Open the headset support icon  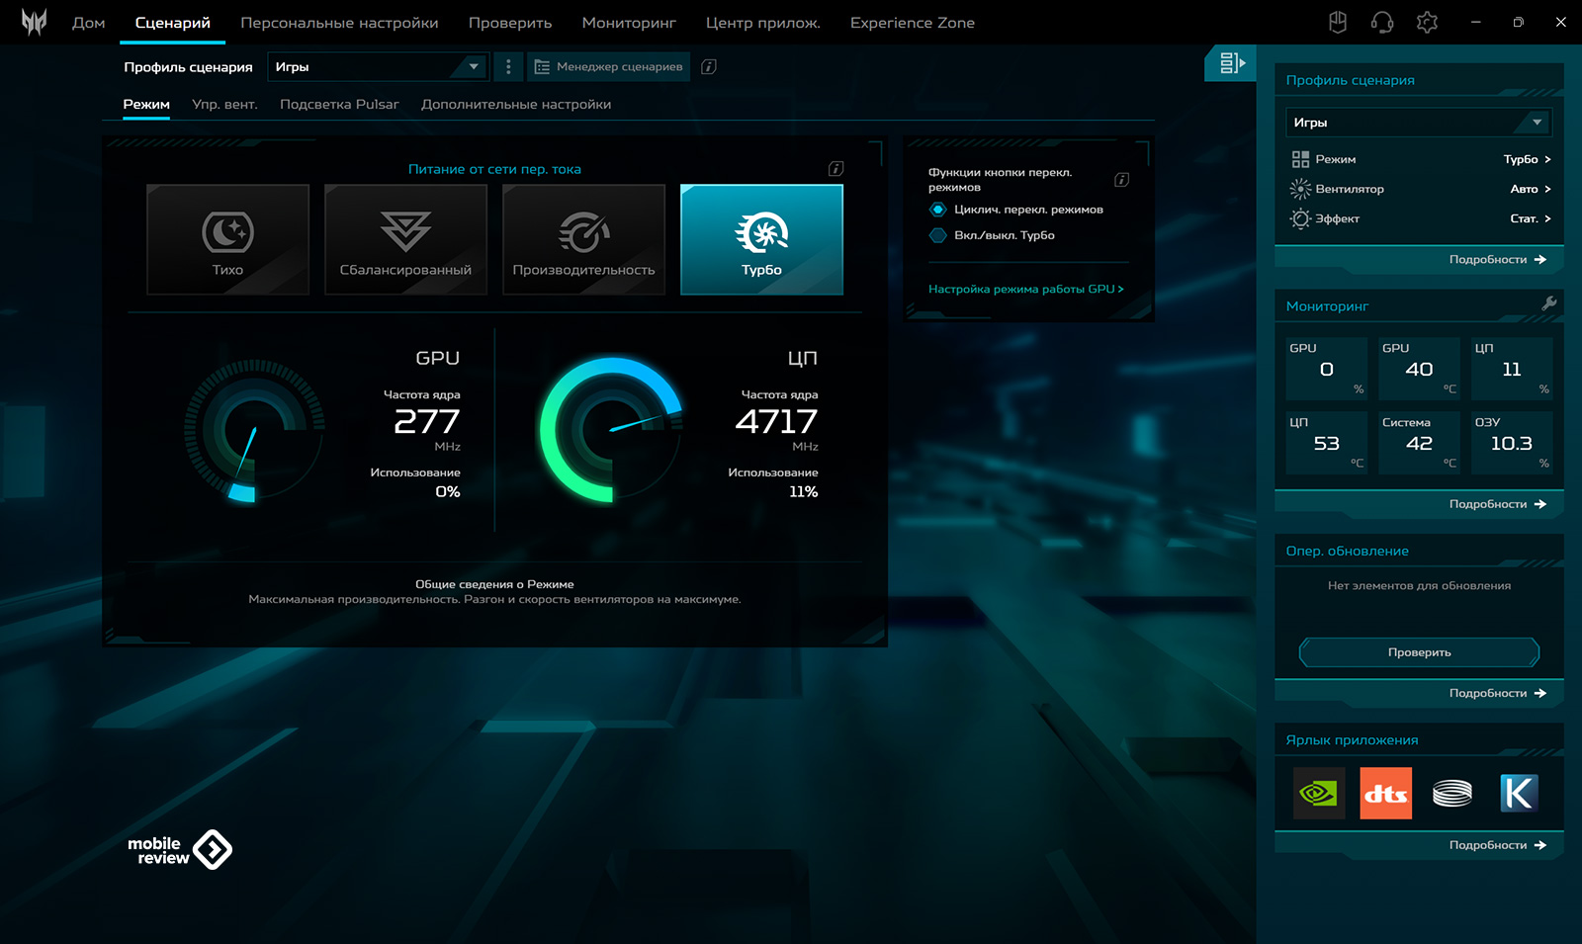point(1381,22)
